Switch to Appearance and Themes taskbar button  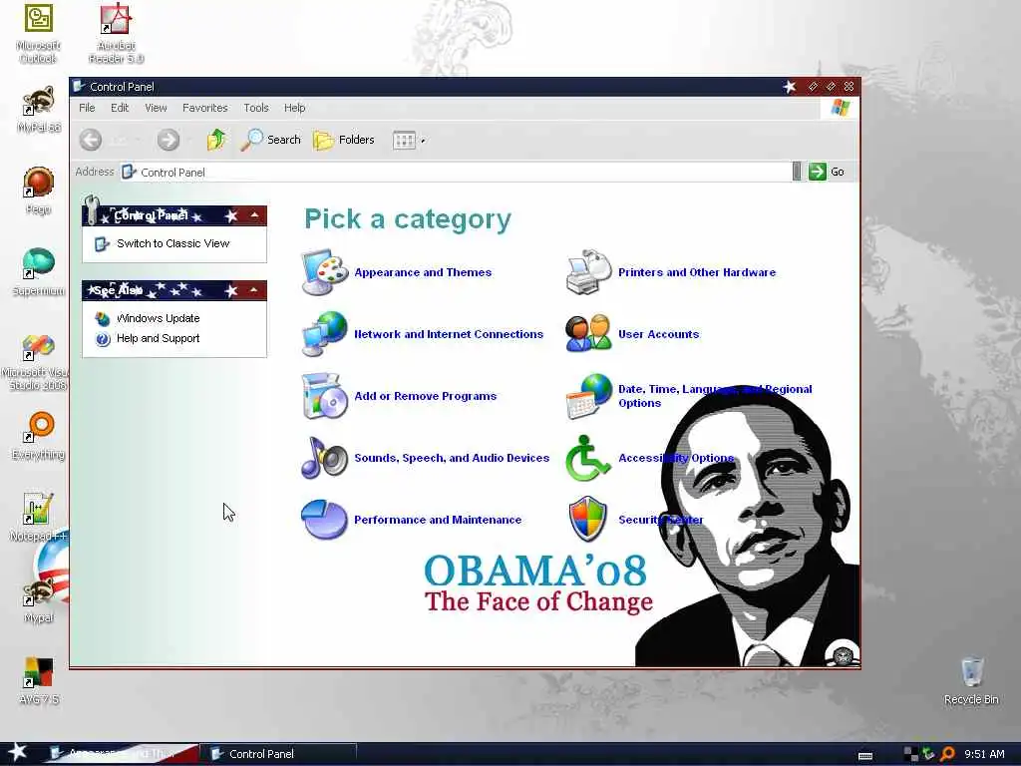[x=121, y=754]
